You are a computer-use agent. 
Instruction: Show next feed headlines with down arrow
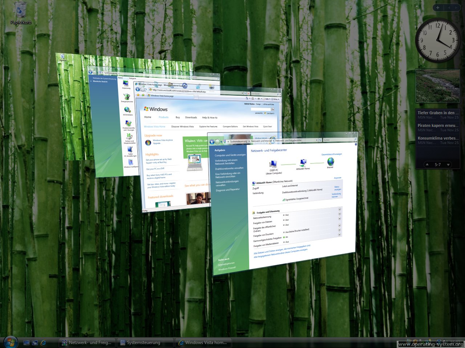(448, 165)
